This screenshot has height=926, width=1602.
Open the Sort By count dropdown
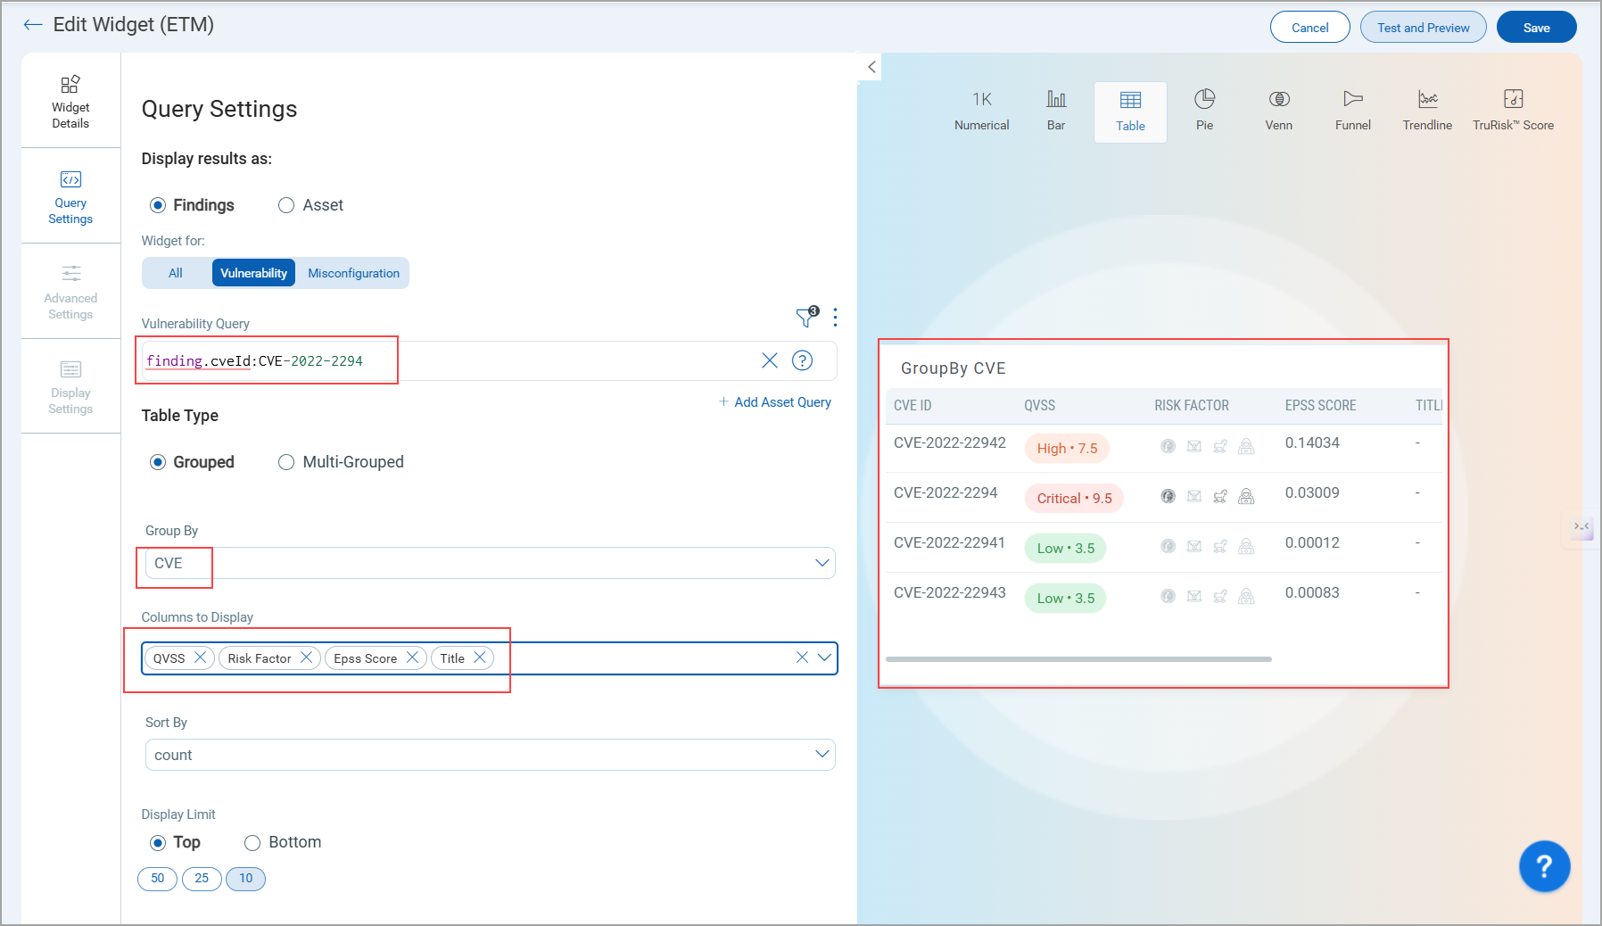pos(822,755)
